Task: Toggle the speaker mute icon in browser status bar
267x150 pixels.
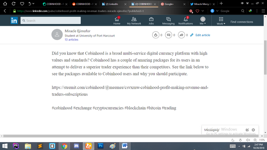Action: [x=248, y=140]
